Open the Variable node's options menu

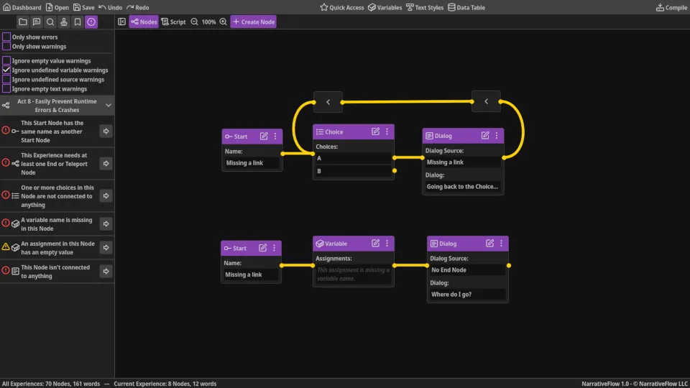point(387,244)
